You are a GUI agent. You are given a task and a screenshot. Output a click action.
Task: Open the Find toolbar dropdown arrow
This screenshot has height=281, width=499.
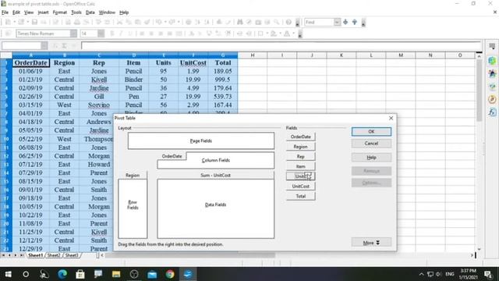(337, 22)
